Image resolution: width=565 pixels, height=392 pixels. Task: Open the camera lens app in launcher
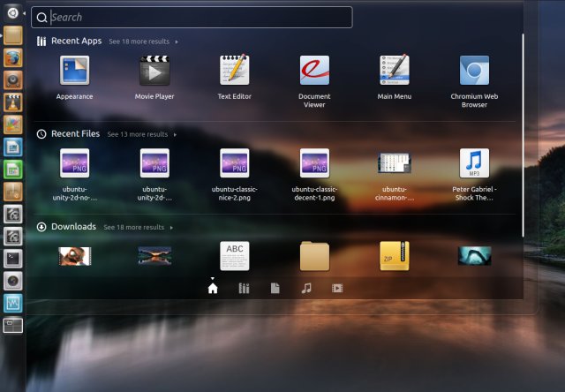tap(13, 282)
